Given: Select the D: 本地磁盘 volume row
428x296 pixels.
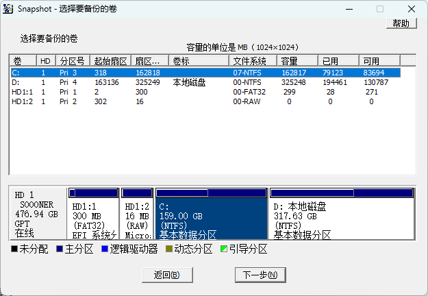Looking at the screenshot, I should pyautogui.click(x=137, y=82).
